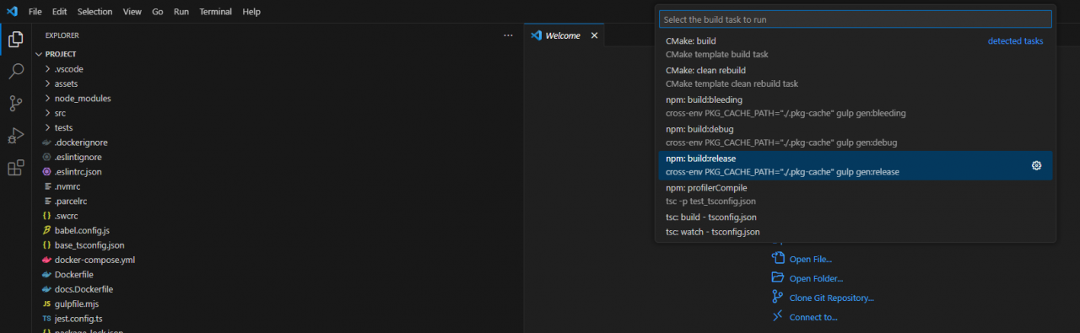Open the Help menu
Image resolution: width=1080 pixels, height=333 pixels.
251,12
